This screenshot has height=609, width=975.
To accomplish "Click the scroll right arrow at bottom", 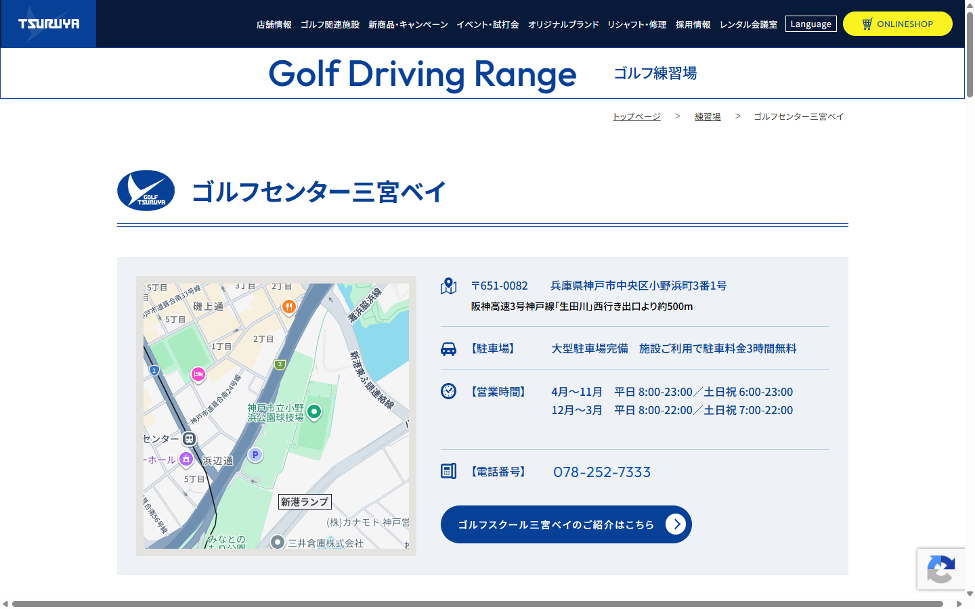I will 959,604.
